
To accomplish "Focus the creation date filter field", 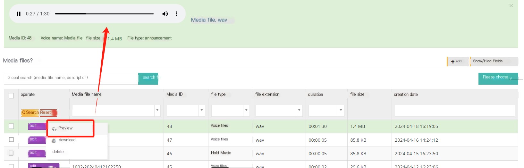I will (455, 111).
